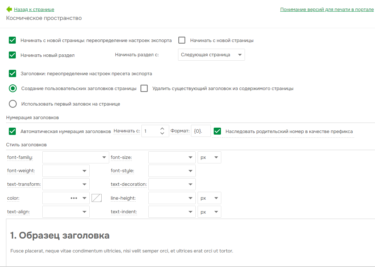Click 'Назад к странице' link
Image resolution: width=375 pixels, height=267 pixels.
pyautogui.click(x=34, y=9)
